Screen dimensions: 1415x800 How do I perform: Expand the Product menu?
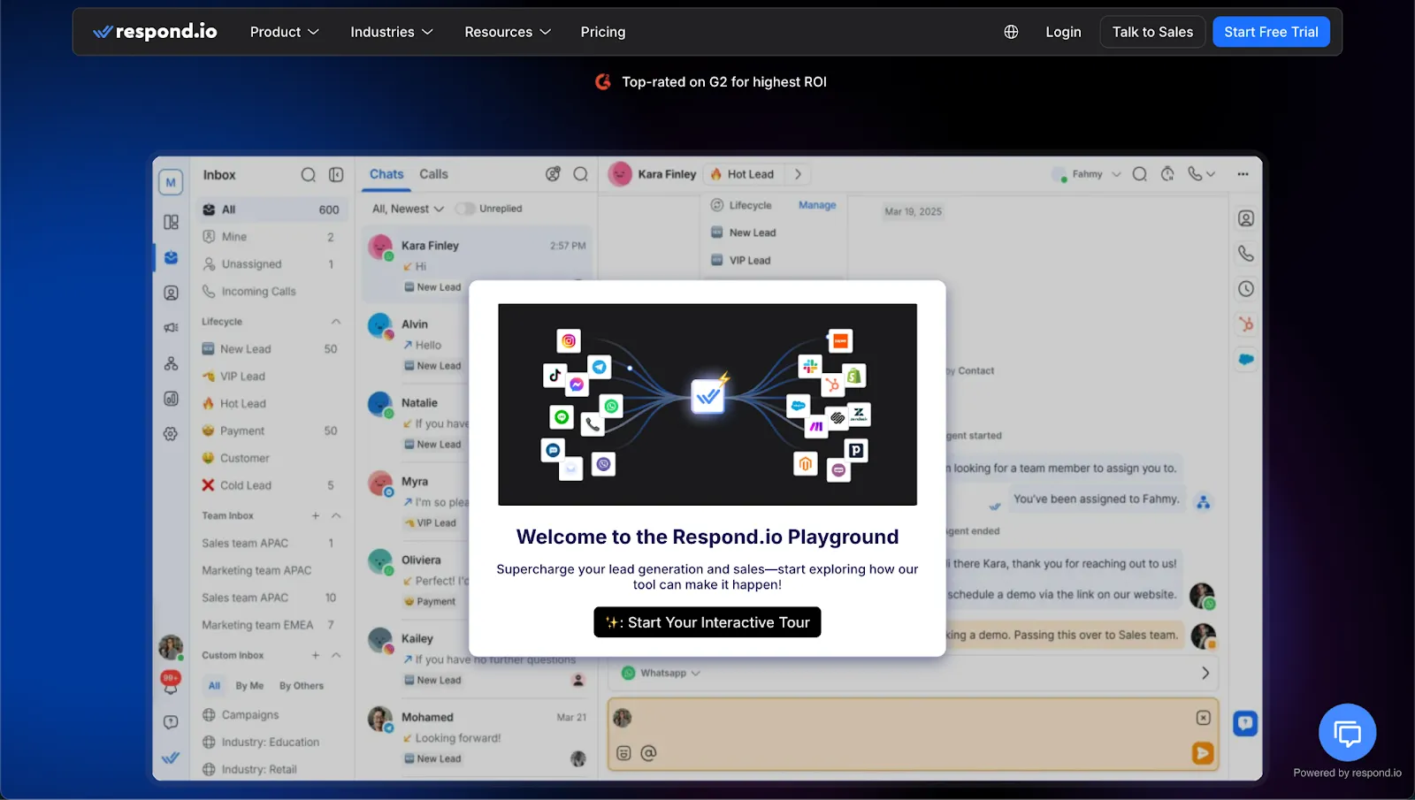pyautogui.click(x=284, y=32)
